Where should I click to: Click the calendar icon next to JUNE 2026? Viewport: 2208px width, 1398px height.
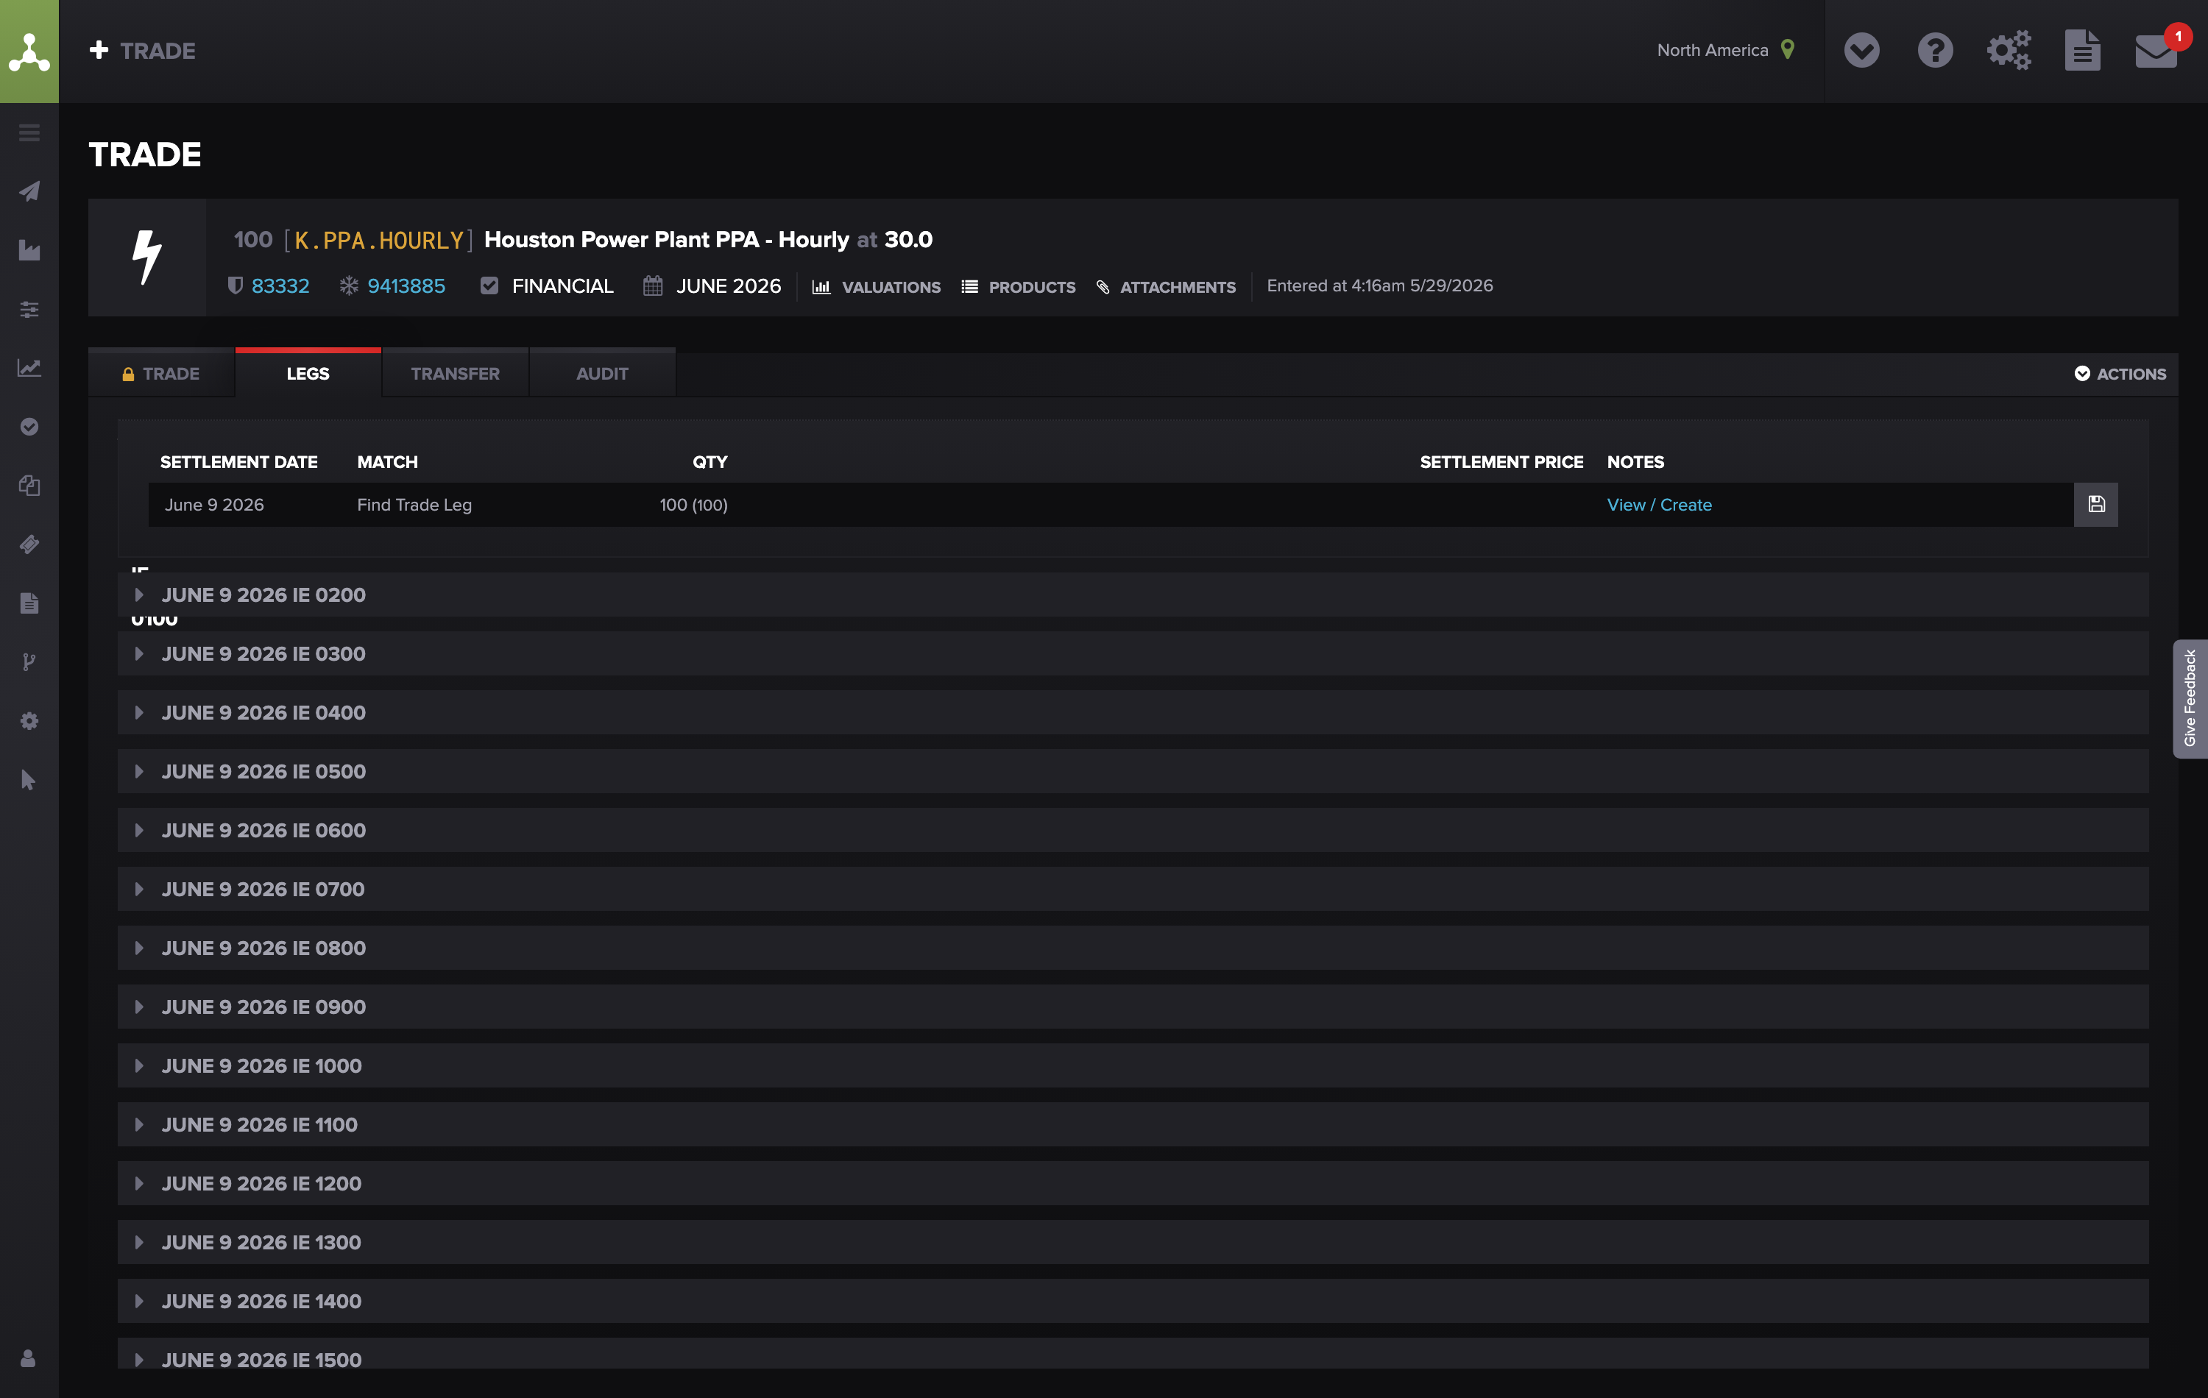(653, 286)
